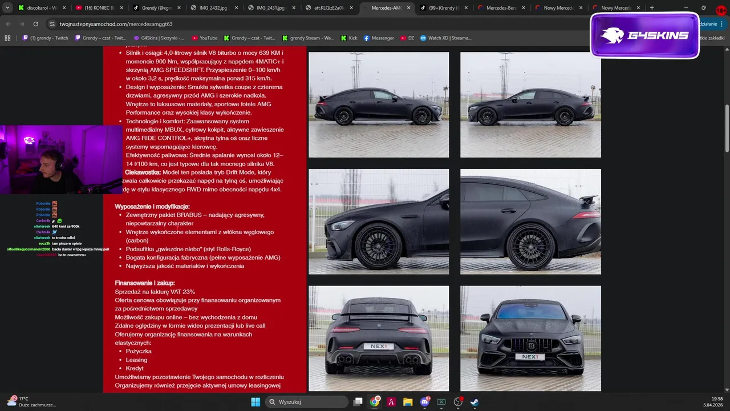
Task: Switch to the '(99+)Grendy' TikTok tab
Action: tap(444, 8)
